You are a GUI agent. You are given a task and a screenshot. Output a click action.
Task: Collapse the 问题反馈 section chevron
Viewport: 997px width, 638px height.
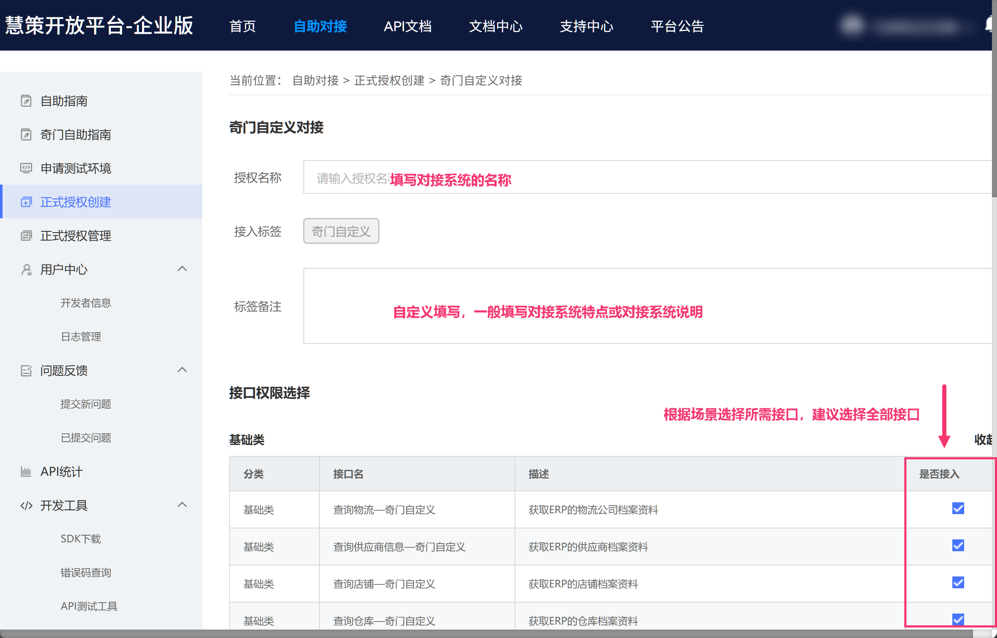pos(182,370)
